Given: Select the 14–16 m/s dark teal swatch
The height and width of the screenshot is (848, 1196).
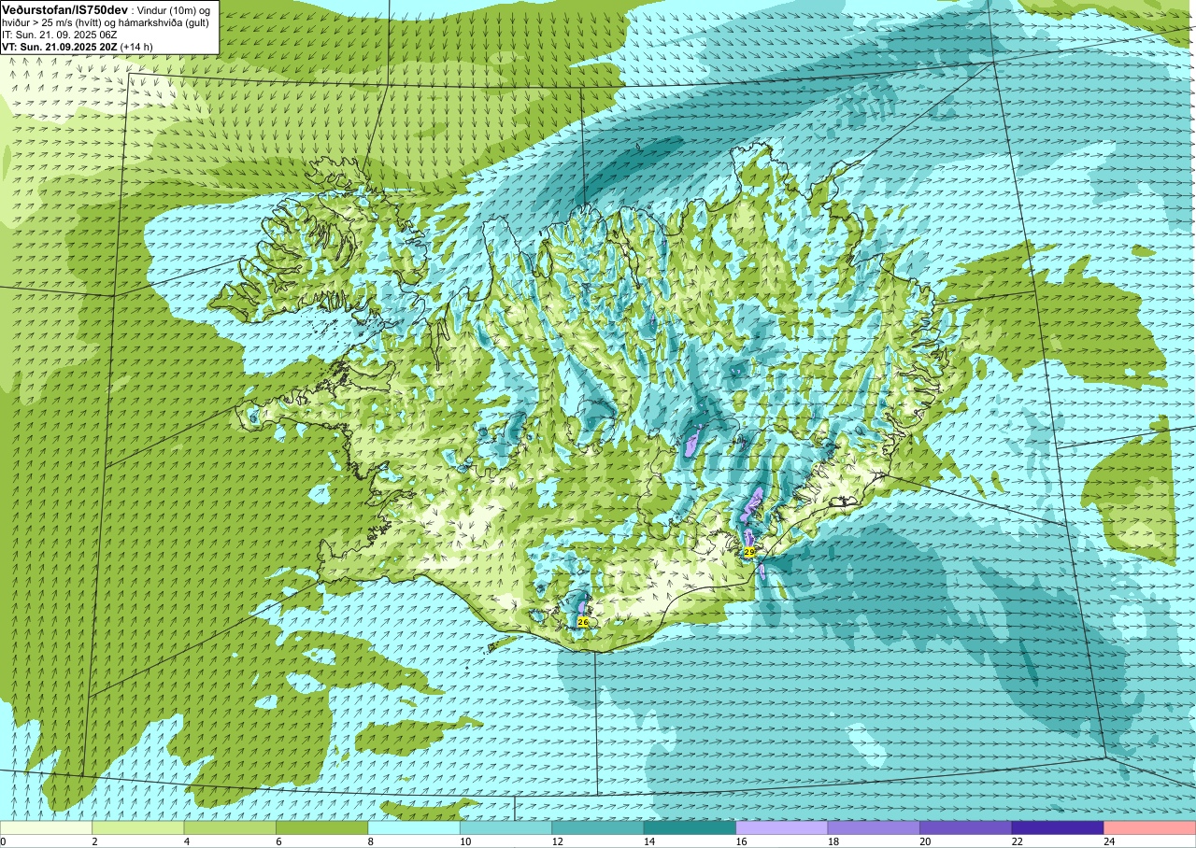Looking at the screenshot, I should (690, 827).
